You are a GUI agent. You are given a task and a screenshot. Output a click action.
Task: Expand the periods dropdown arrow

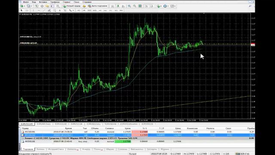click(168, 6)
